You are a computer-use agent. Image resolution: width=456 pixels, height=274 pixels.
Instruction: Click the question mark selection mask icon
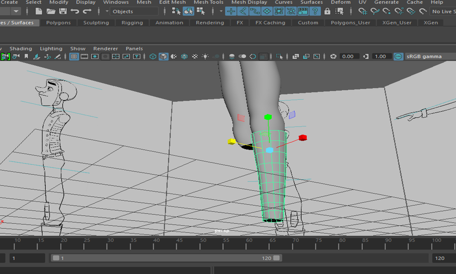coord(315,11)
